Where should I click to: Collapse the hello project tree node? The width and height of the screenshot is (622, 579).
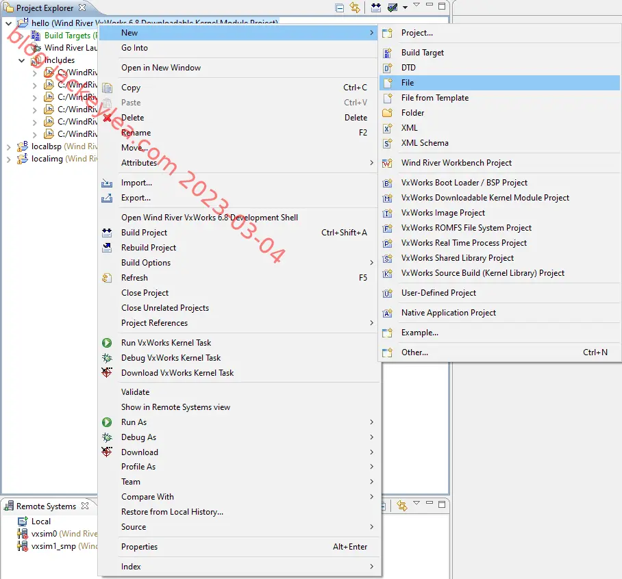[x=9, y=23]
